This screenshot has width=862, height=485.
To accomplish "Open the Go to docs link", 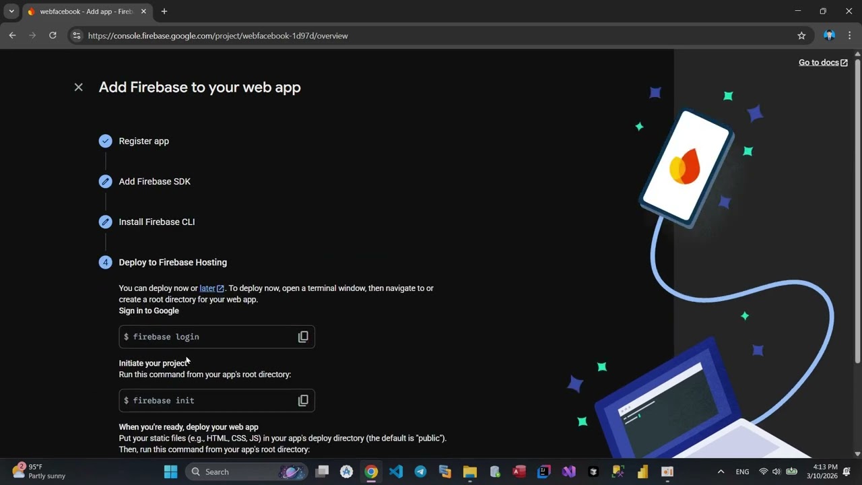I will point(823,63).
